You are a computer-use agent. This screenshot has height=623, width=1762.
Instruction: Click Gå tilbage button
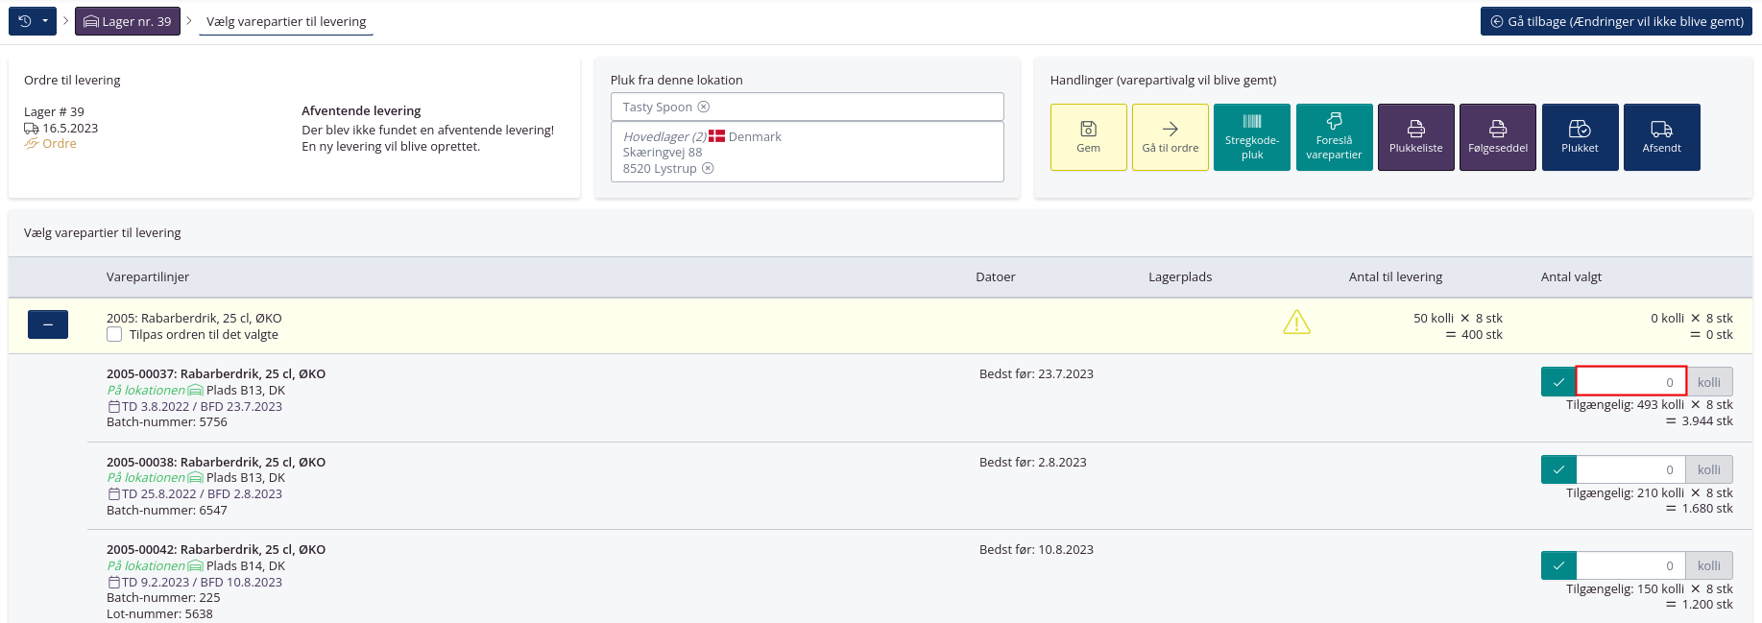coord(1616,21)
